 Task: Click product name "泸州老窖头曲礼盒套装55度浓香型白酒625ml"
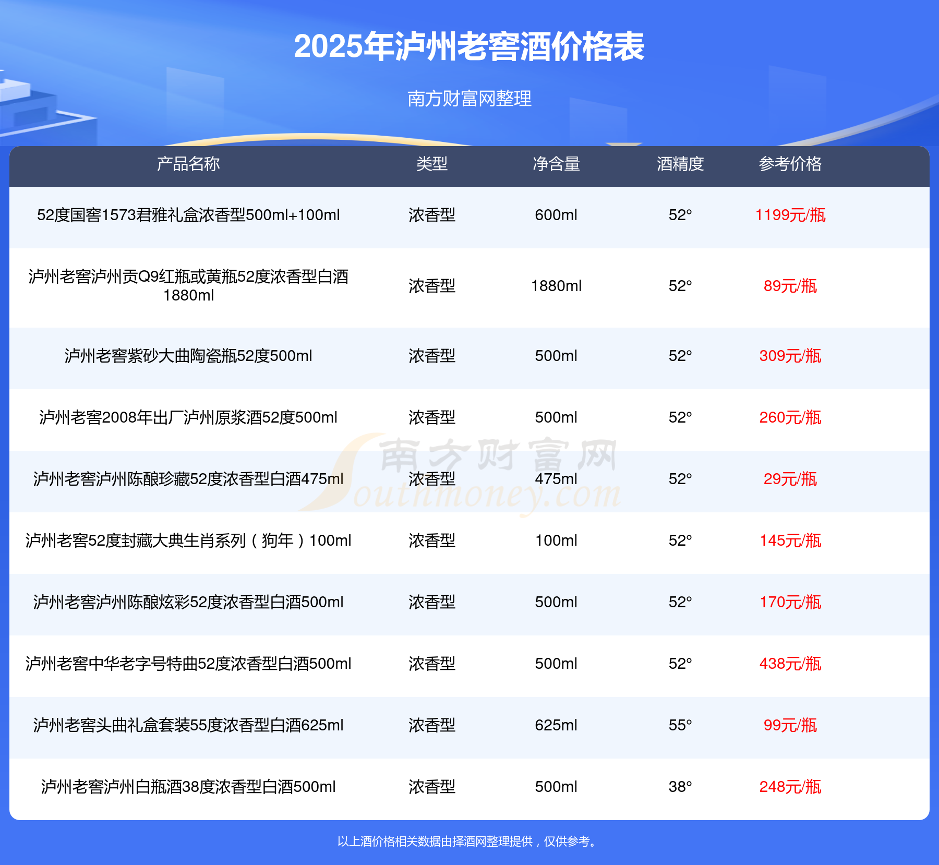coord(188,725)
